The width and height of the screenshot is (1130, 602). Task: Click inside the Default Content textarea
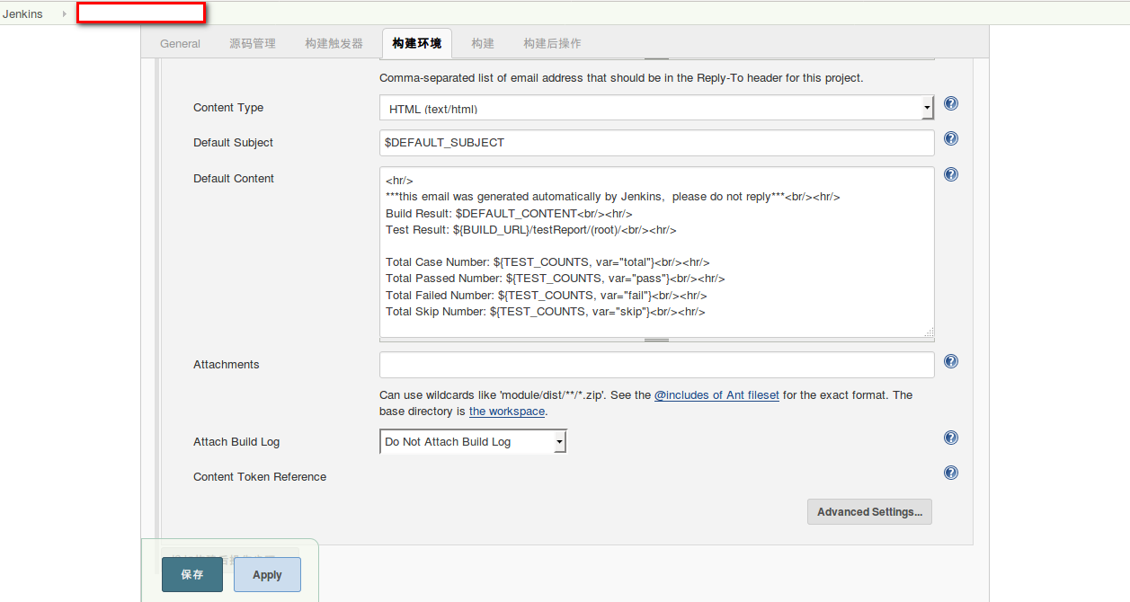(x=656, y=252)
